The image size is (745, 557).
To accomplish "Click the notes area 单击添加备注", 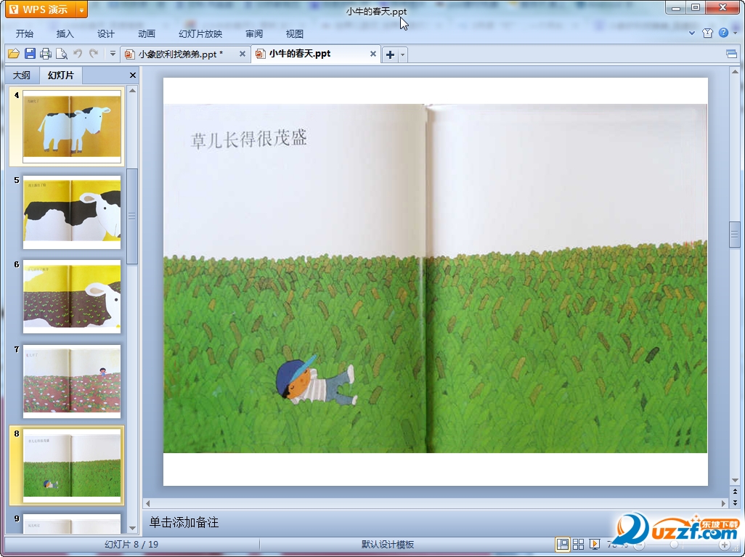I will tap(184, 522).
